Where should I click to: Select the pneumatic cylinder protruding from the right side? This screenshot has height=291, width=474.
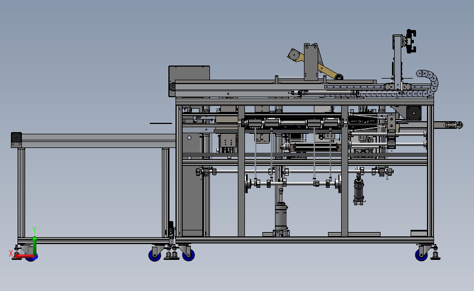click(x=448, y=124)
